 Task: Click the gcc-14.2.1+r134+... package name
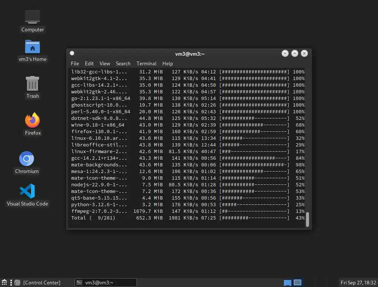[x=99, y=158]
